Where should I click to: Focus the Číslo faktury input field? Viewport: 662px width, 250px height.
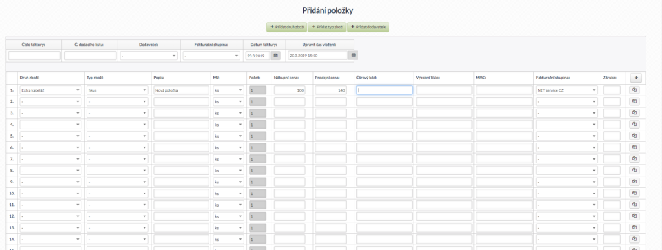click(35, 56)
